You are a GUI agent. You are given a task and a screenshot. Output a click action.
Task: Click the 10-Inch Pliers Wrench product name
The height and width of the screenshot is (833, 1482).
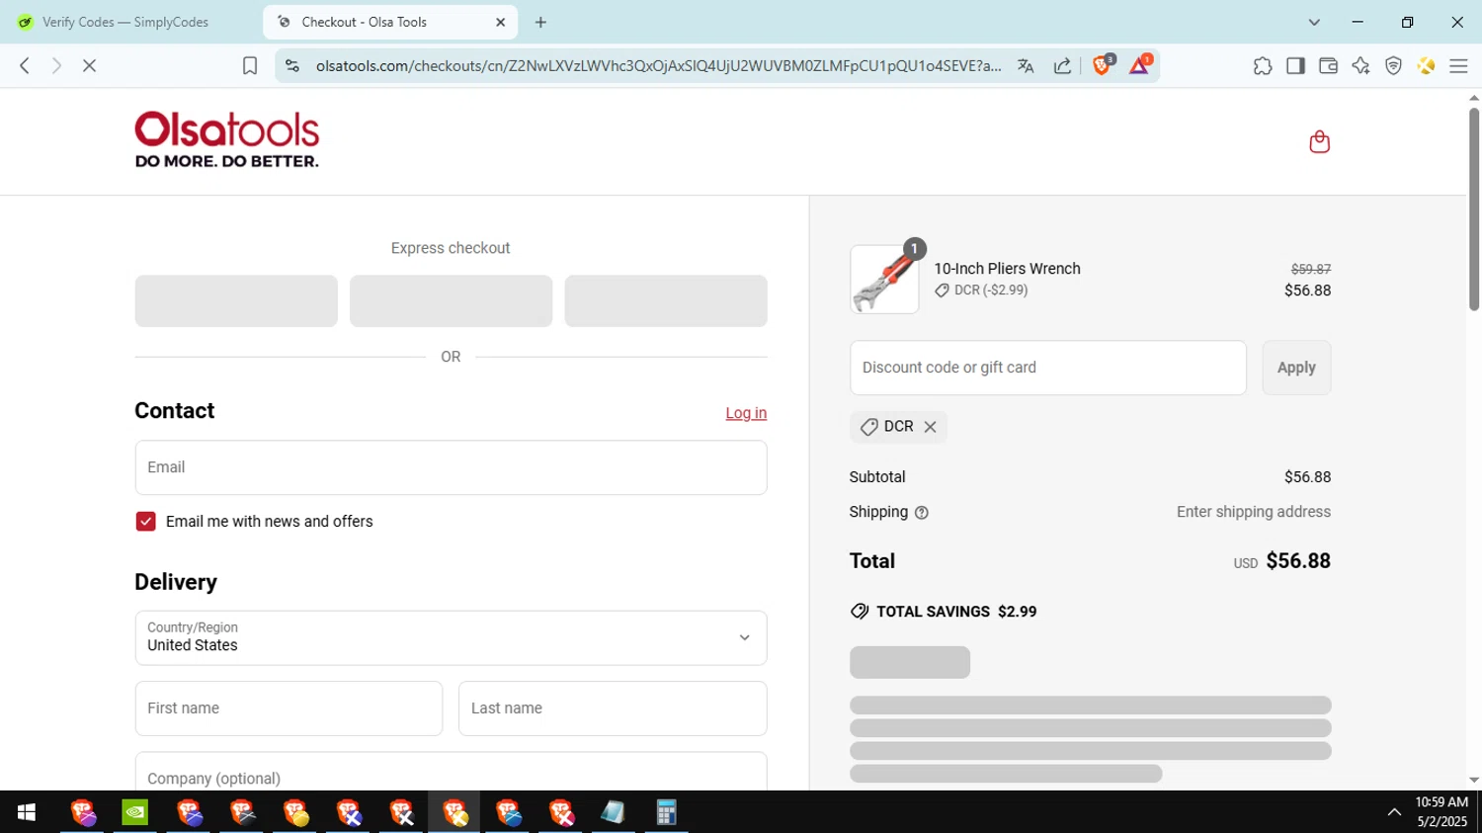tap(1007, 269)
